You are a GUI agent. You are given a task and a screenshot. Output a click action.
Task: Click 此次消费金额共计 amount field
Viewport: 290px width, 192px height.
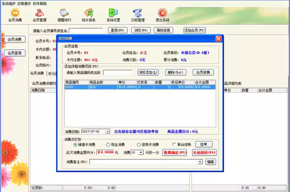105,152
